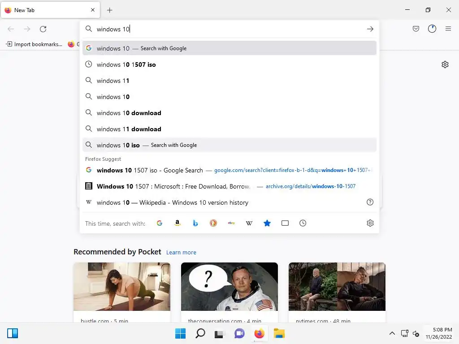Open Widgets panel on taskbar
The width and height of the screenshot is (459, 344).
[13, 333]
